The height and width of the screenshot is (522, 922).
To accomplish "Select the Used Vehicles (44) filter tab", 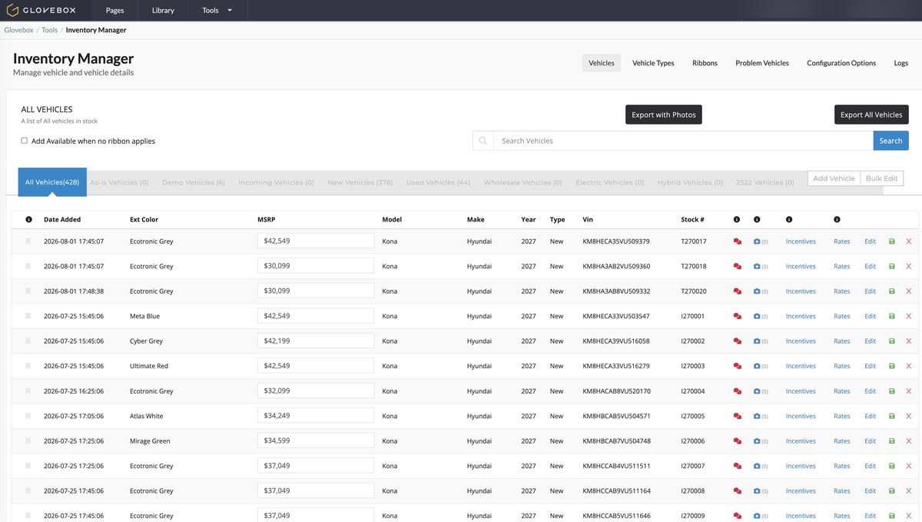I will pyautogui.click(x=438, y=182).
